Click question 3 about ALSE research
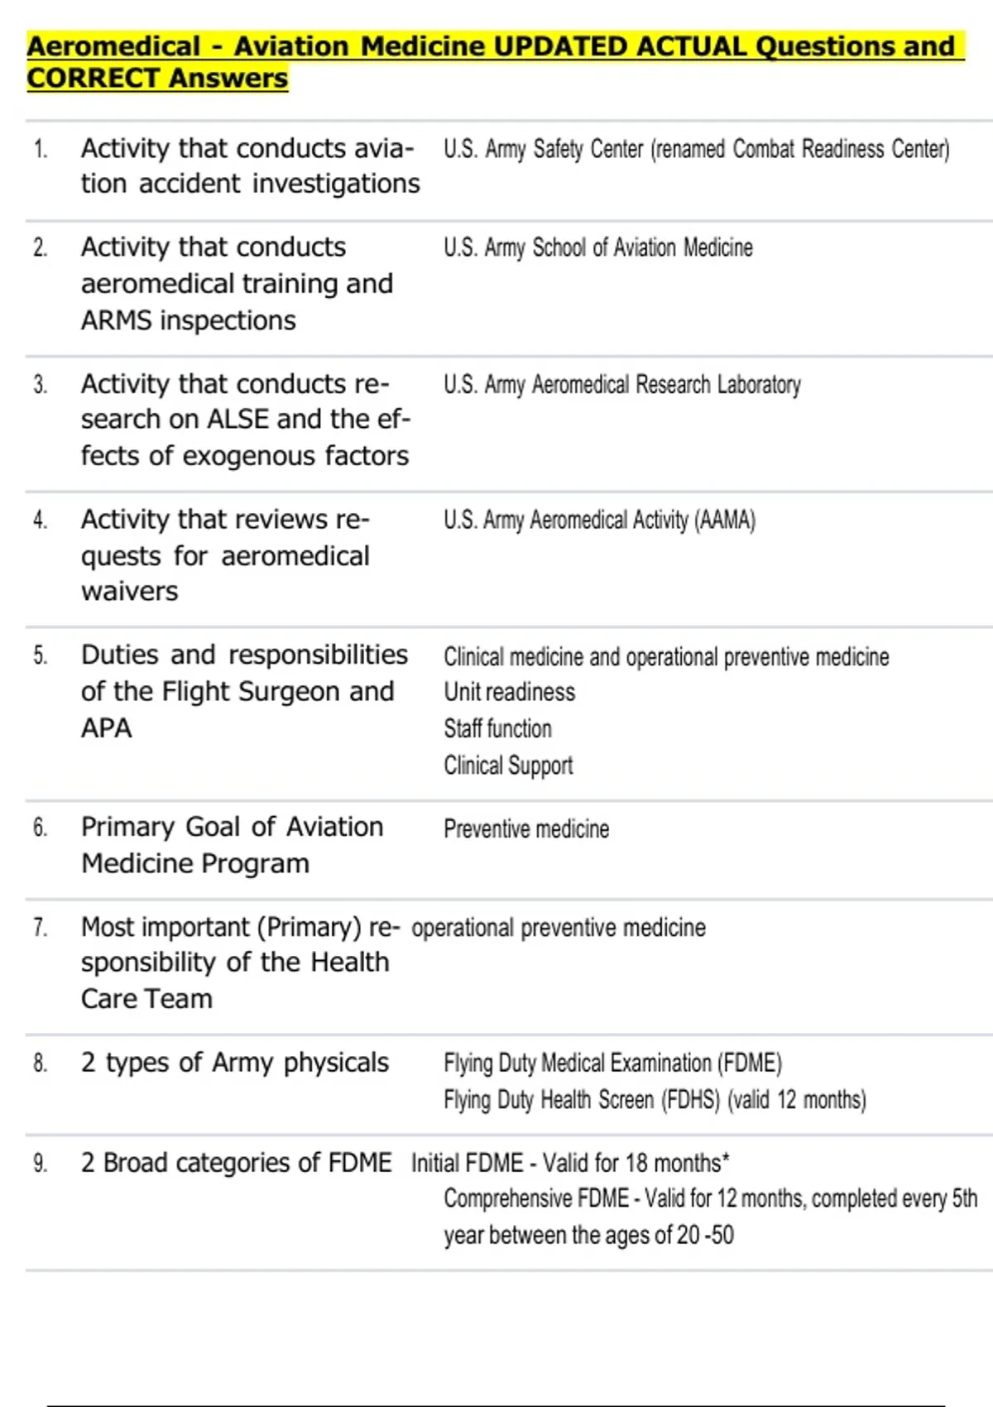Screen dimensions: 993x1407 click(x=245, y=420)
